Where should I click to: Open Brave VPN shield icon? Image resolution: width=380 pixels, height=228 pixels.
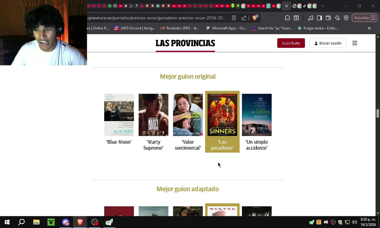click(346, 18)
